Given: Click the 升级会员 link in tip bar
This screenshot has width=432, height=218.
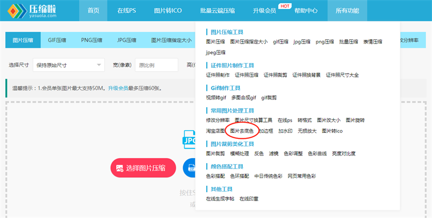Looking at the screenshot, I should tap(118, 88).
